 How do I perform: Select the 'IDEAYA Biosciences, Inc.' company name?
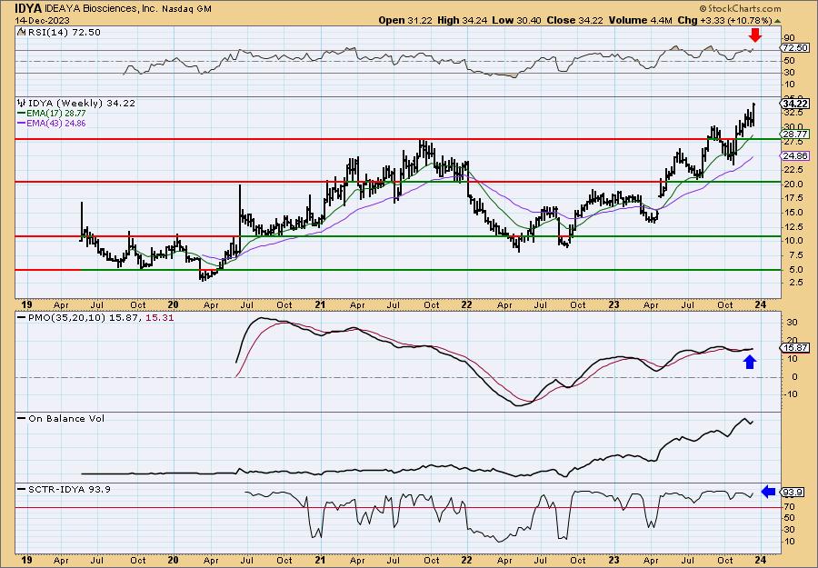tap(100, 8)
